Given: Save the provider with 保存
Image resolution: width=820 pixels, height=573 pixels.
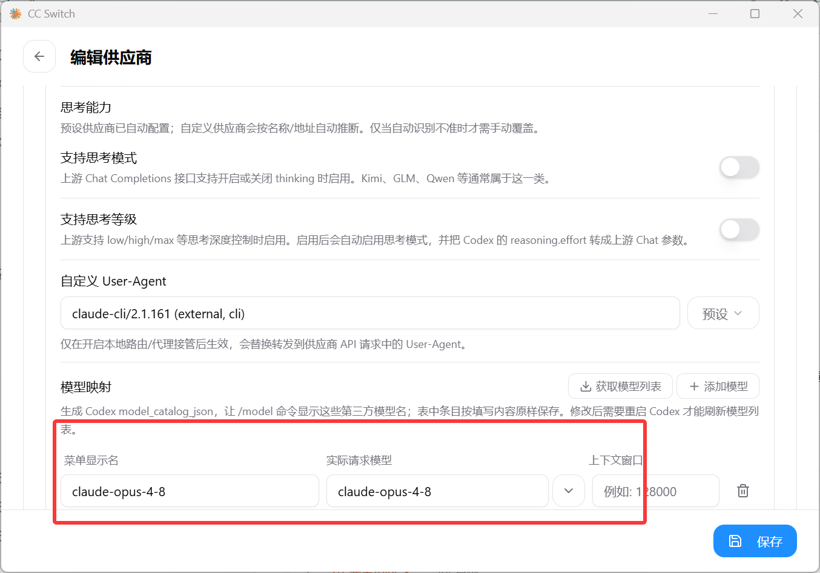Looking at the screenshot, I should pos(755,541).
